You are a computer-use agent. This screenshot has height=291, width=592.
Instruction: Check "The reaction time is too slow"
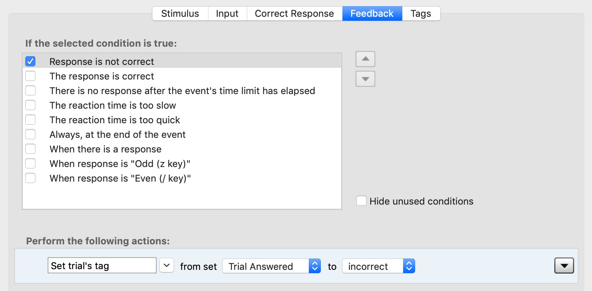30,105
